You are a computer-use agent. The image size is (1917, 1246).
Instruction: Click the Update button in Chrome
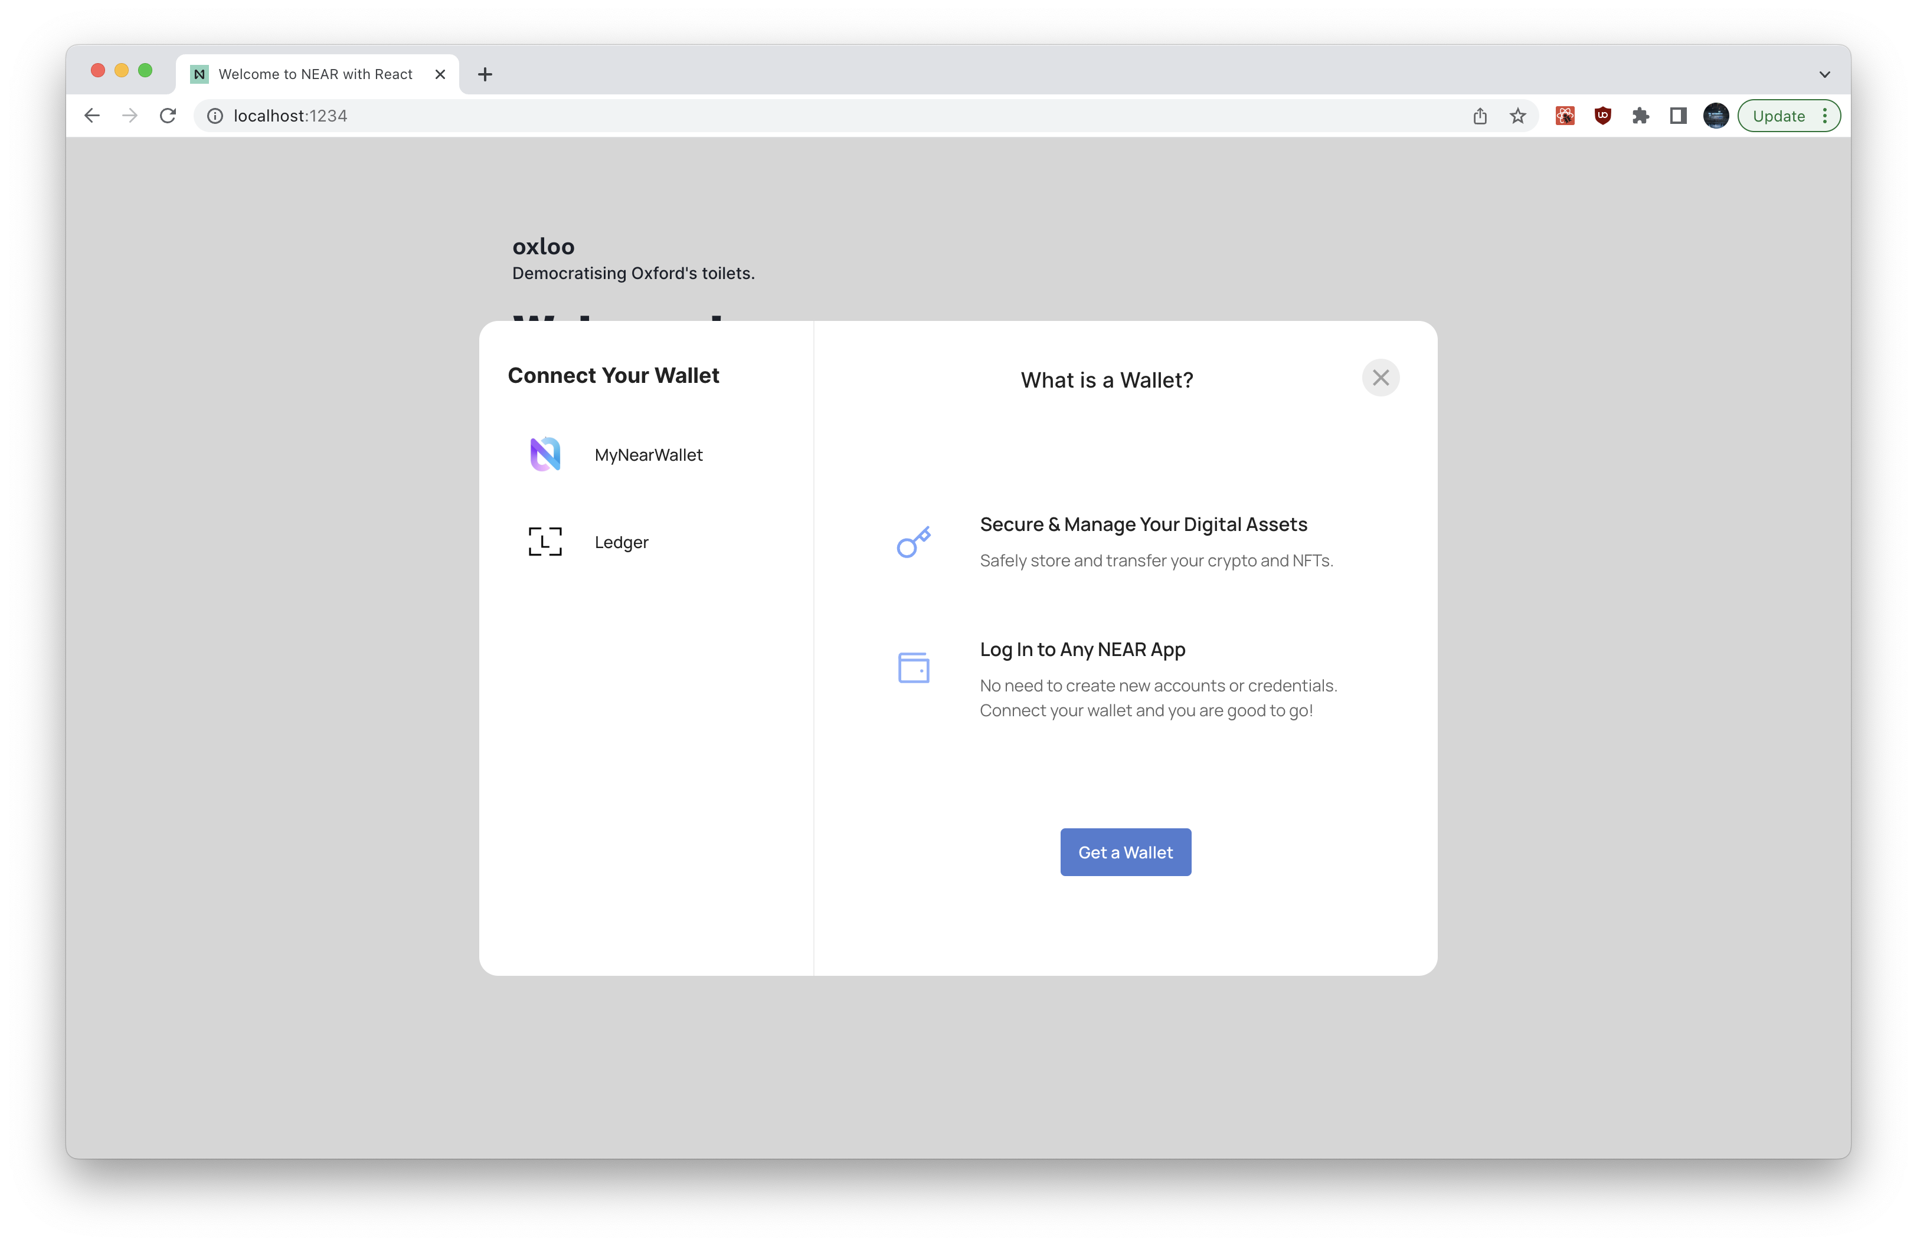tap(1778, 116)
